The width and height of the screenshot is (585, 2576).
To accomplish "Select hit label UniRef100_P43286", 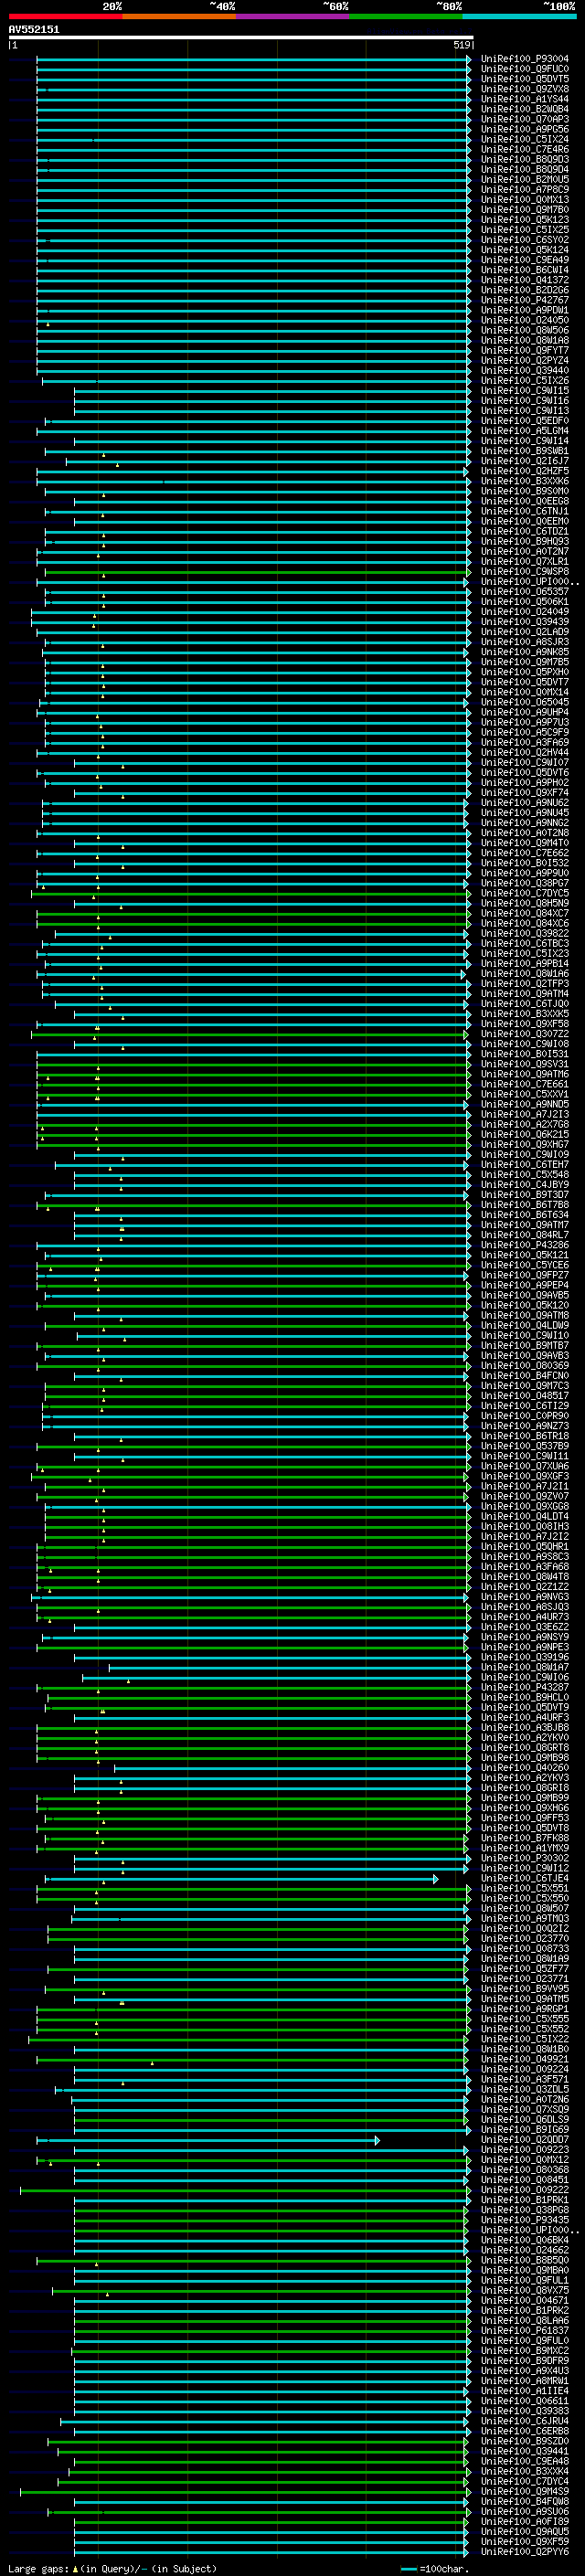I will (525, 1245).
